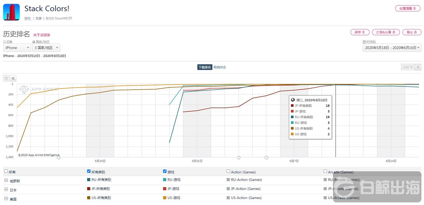Uncheck the 游戏 category checkbox

[165, 171]
